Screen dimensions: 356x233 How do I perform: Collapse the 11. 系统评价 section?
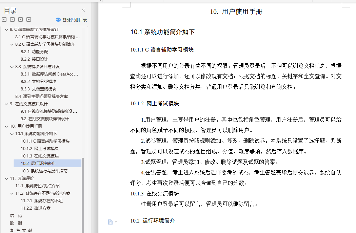6,178
